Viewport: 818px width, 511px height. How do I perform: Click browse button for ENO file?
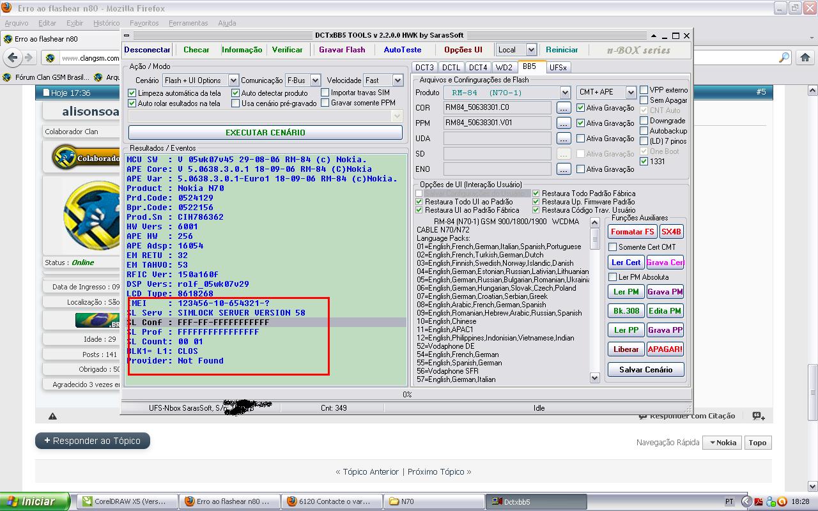tap(563, 169)
